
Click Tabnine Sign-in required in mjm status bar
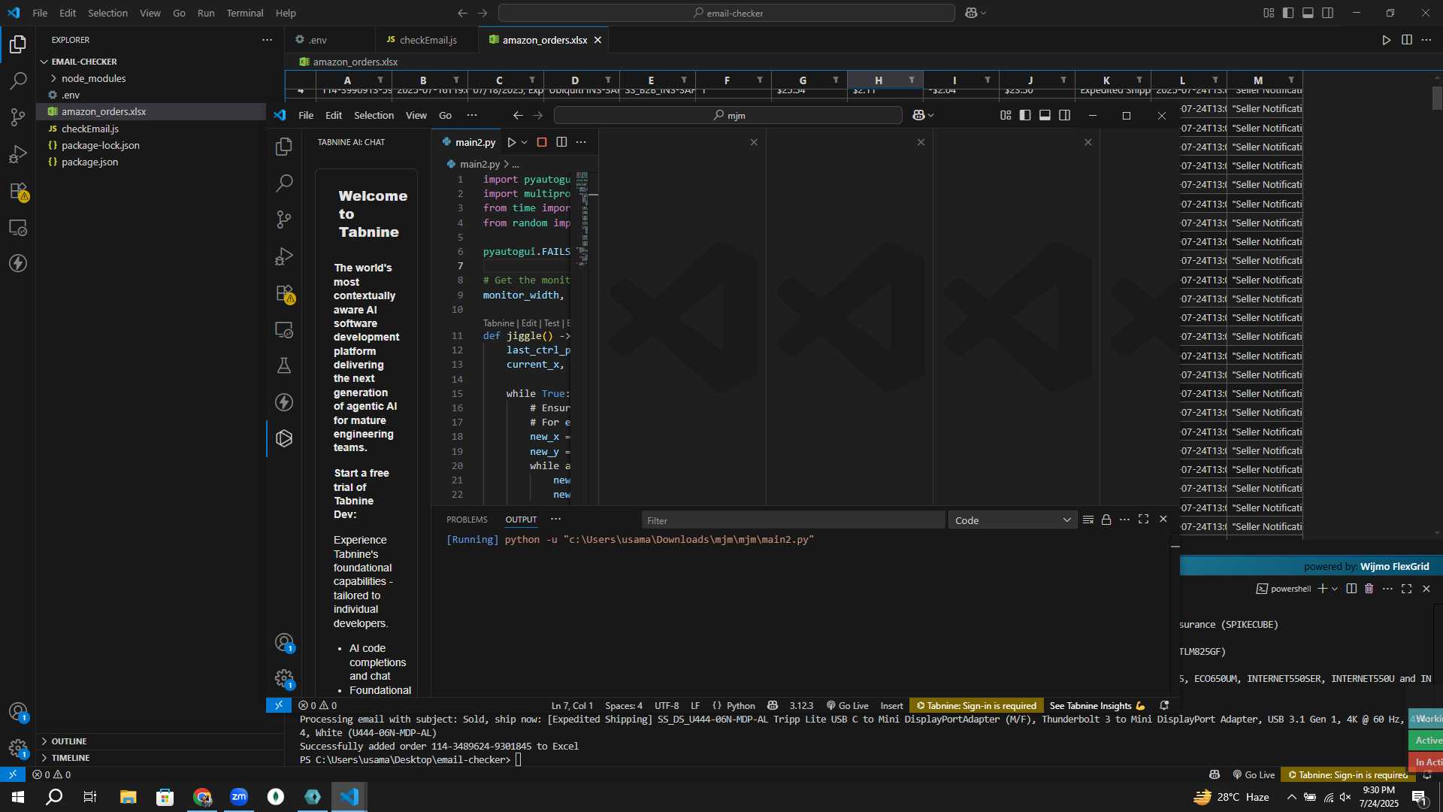coord(976,705)
